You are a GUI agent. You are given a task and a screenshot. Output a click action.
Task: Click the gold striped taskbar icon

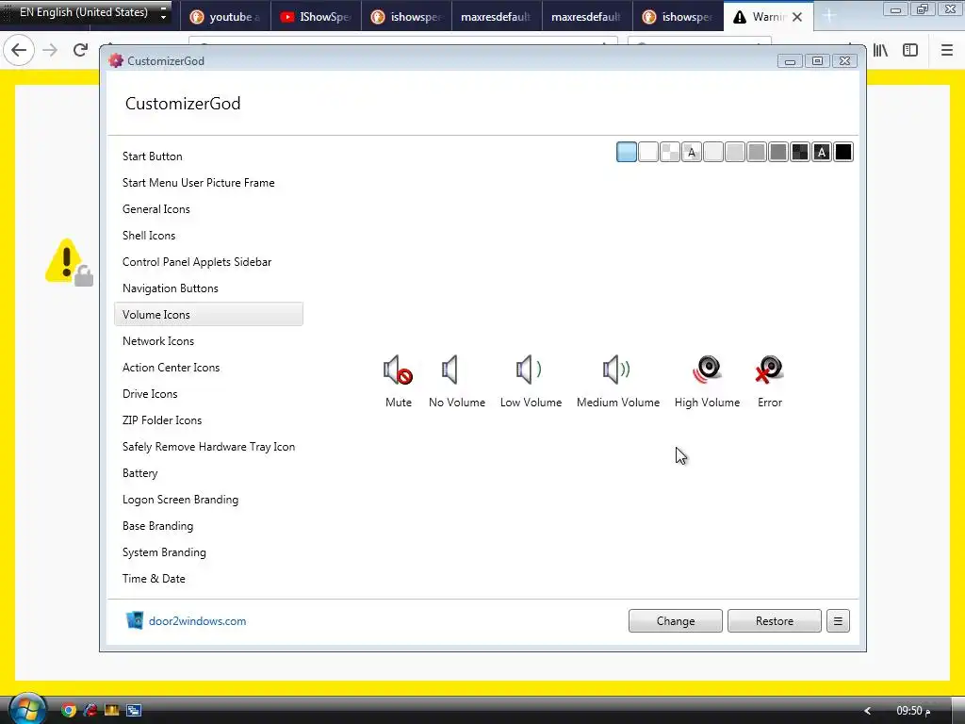pos(111,711)
